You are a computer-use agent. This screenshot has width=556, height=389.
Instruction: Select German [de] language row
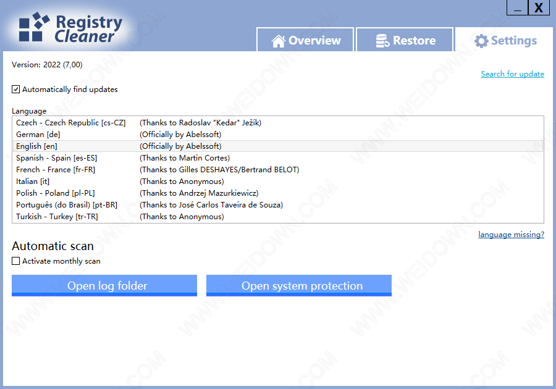tap(277, 134)
